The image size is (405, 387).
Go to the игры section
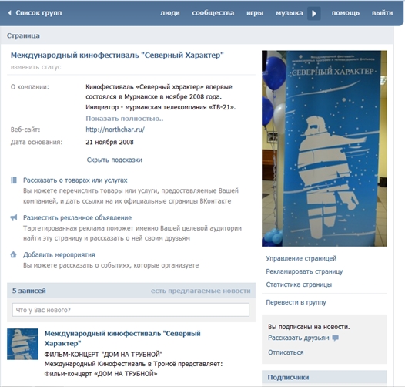pyautogui.click(x=255, y=13)
